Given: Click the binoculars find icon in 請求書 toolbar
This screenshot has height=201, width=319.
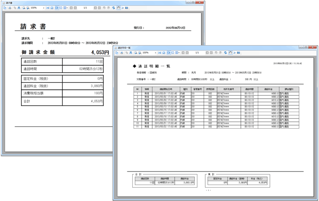Looking at the screenshot, I should point(19,8).
